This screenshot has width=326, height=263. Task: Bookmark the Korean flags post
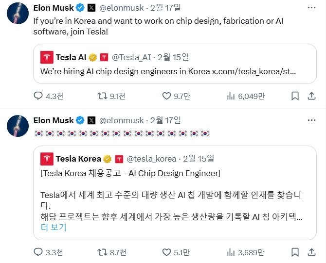point(295,252)
